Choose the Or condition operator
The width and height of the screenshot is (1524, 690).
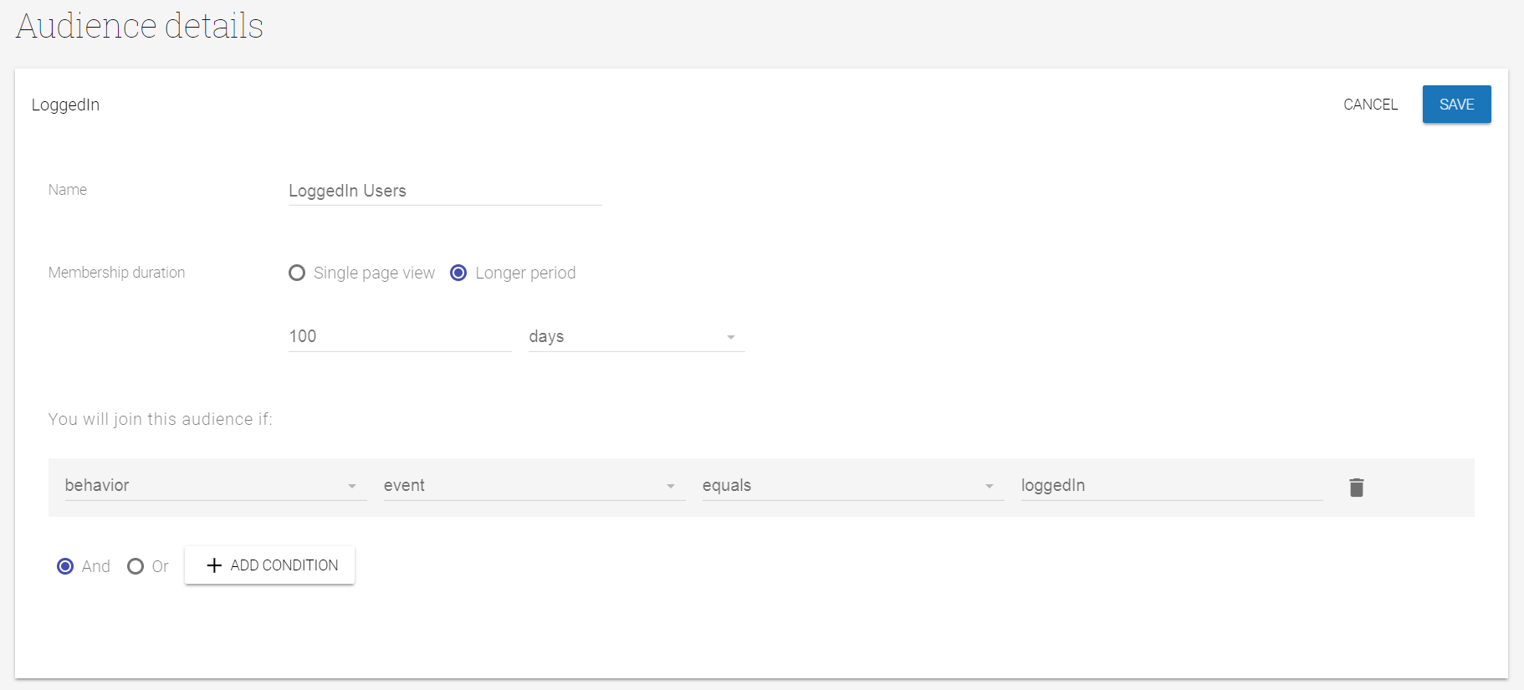click(136, 566)
